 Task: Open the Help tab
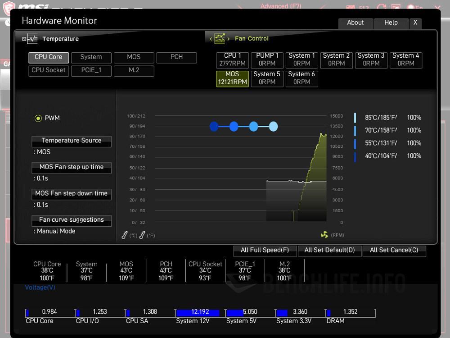(391, 23)
